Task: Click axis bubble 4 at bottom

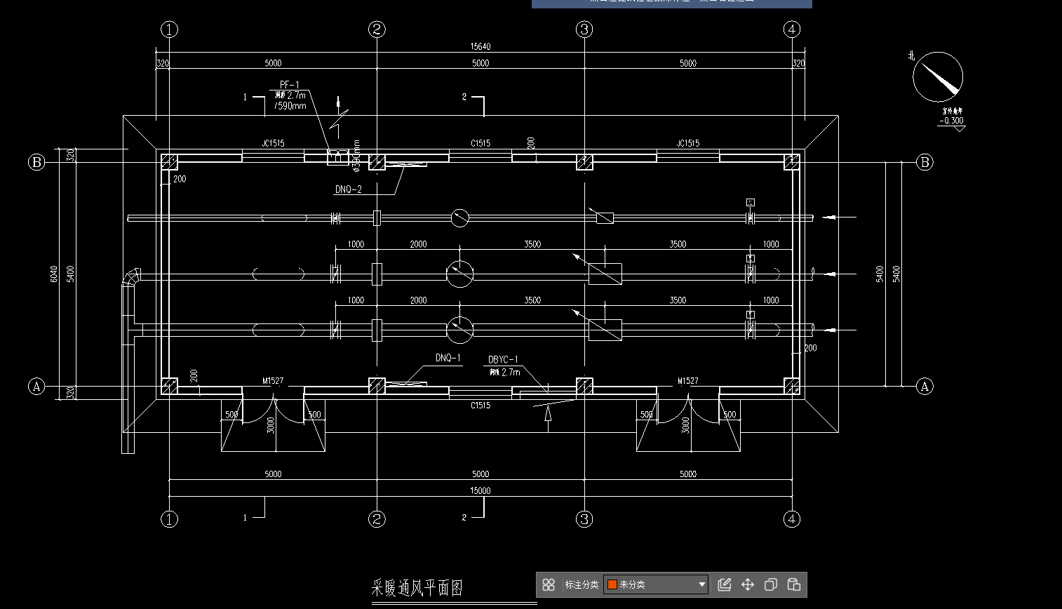Action: 792,519
